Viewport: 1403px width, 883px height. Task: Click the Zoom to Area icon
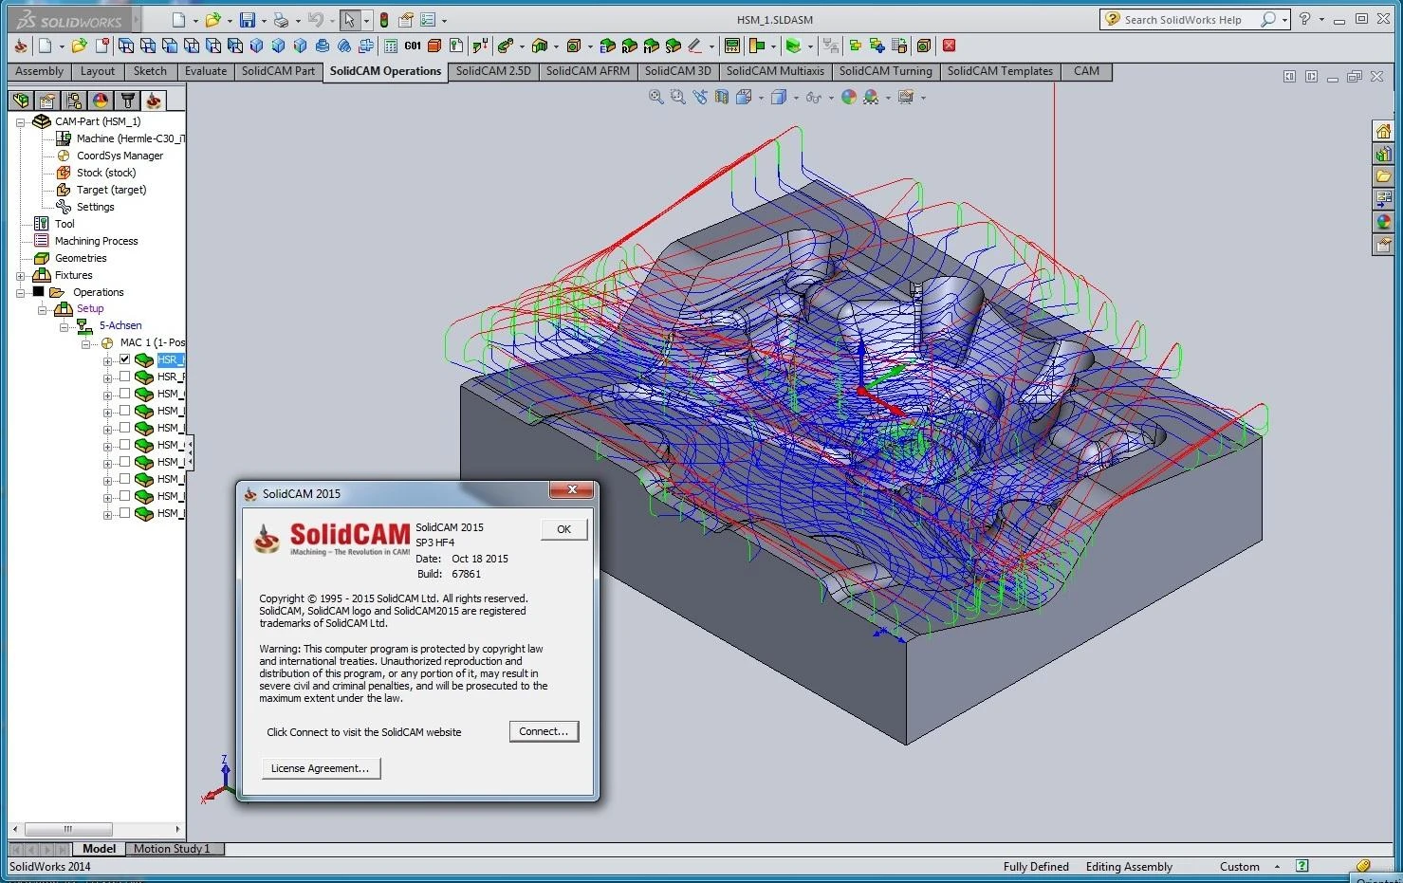pyautogui.click(x=677, y=97)
